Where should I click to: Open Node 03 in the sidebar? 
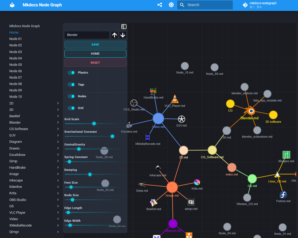16,52
